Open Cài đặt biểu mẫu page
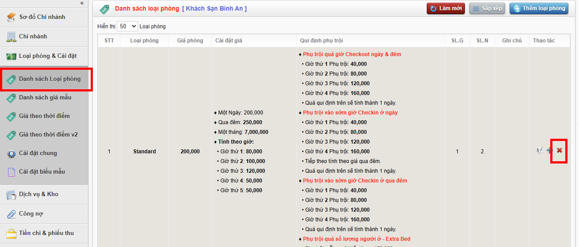 [x=42, y=172]
